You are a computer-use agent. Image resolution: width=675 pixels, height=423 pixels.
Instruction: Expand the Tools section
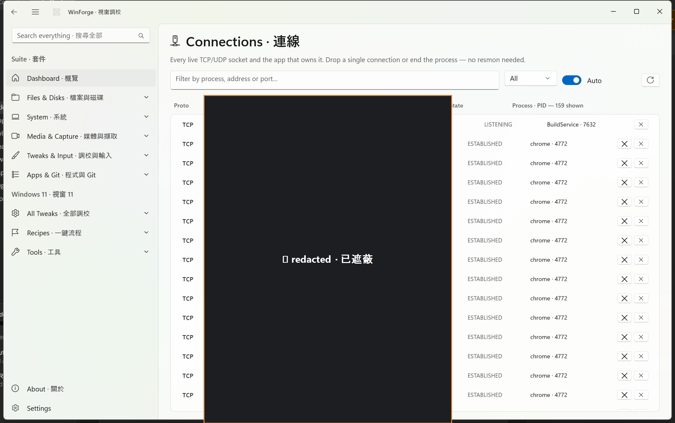coord(146,252)
